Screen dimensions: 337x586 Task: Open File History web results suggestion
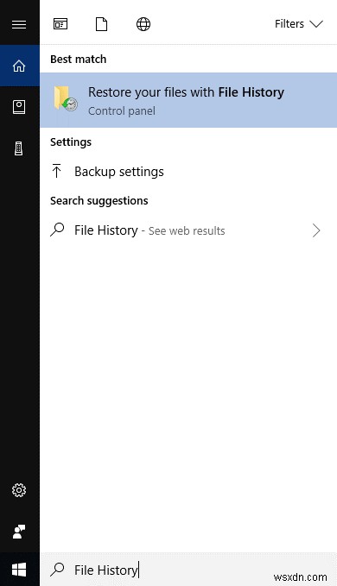188,230
